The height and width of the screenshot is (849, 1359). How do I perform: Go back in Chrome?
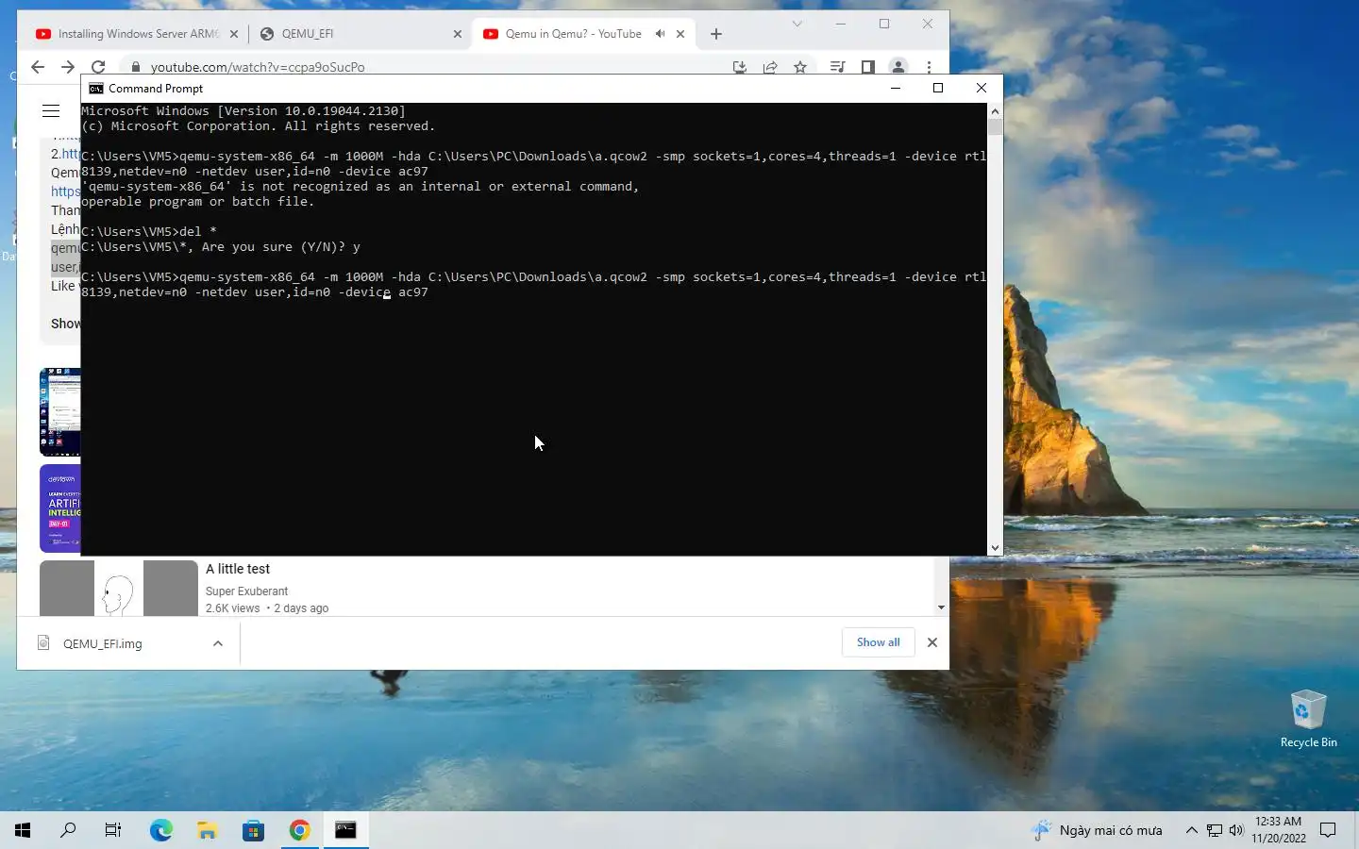(38, 67)
